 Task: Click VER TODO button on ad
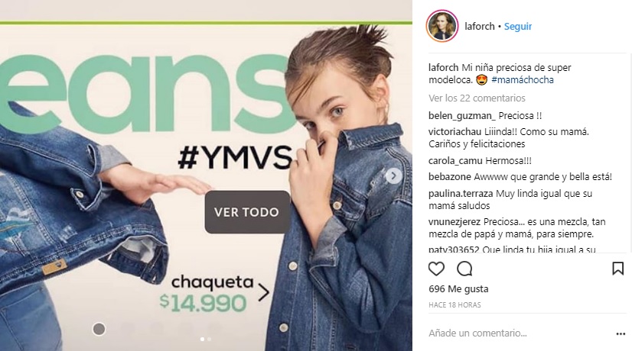pos(247,212)
